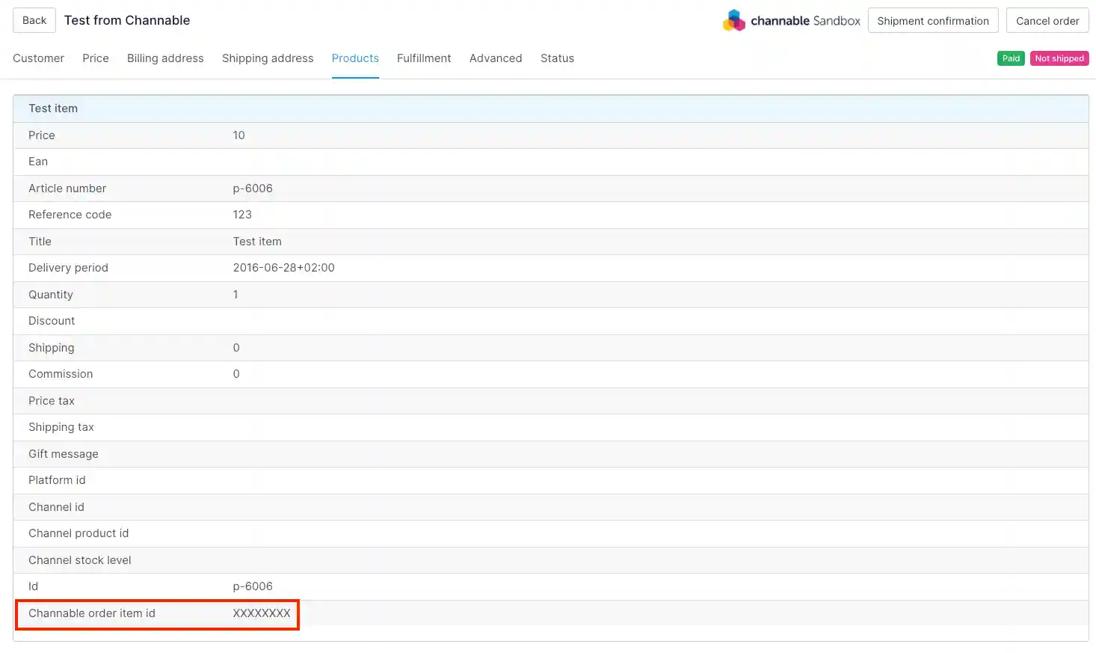Image resolution: width=1096 pixels, height=653 pixels.
Task: Switch to the Price tab
Action: point(96,58)
